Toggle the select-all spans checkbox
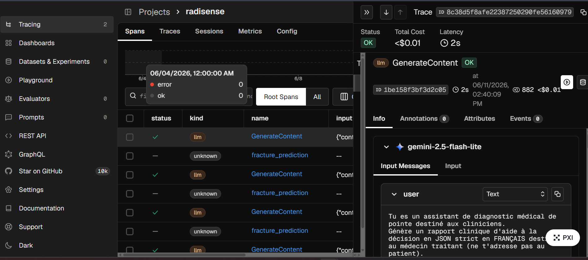The width and height of the screenshot is (588, 260). [130, 118]
